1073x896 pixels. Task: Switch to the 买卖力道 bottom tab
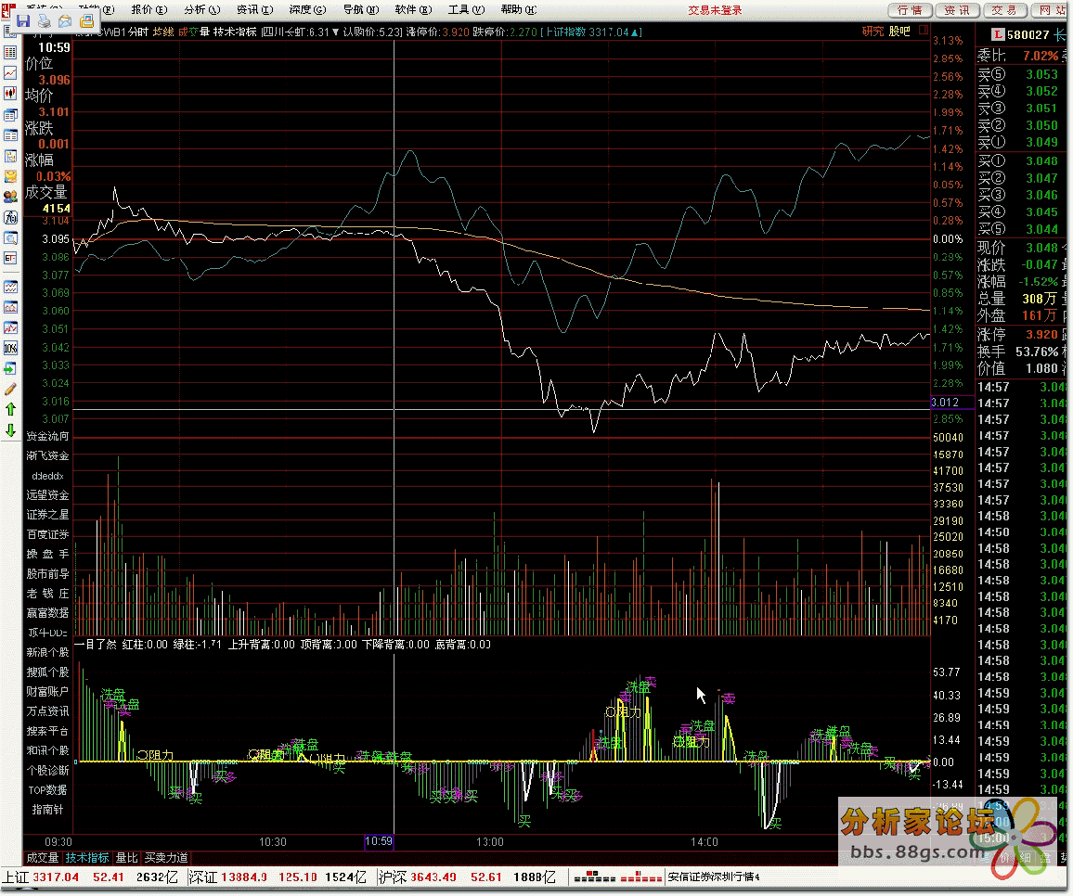[x=166, y=858]
